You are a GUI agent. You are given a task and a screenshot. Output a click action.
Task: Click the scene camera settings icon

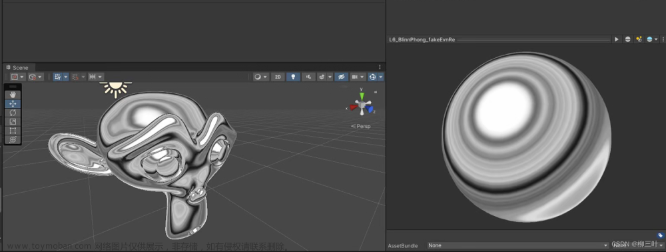[355, 77]
